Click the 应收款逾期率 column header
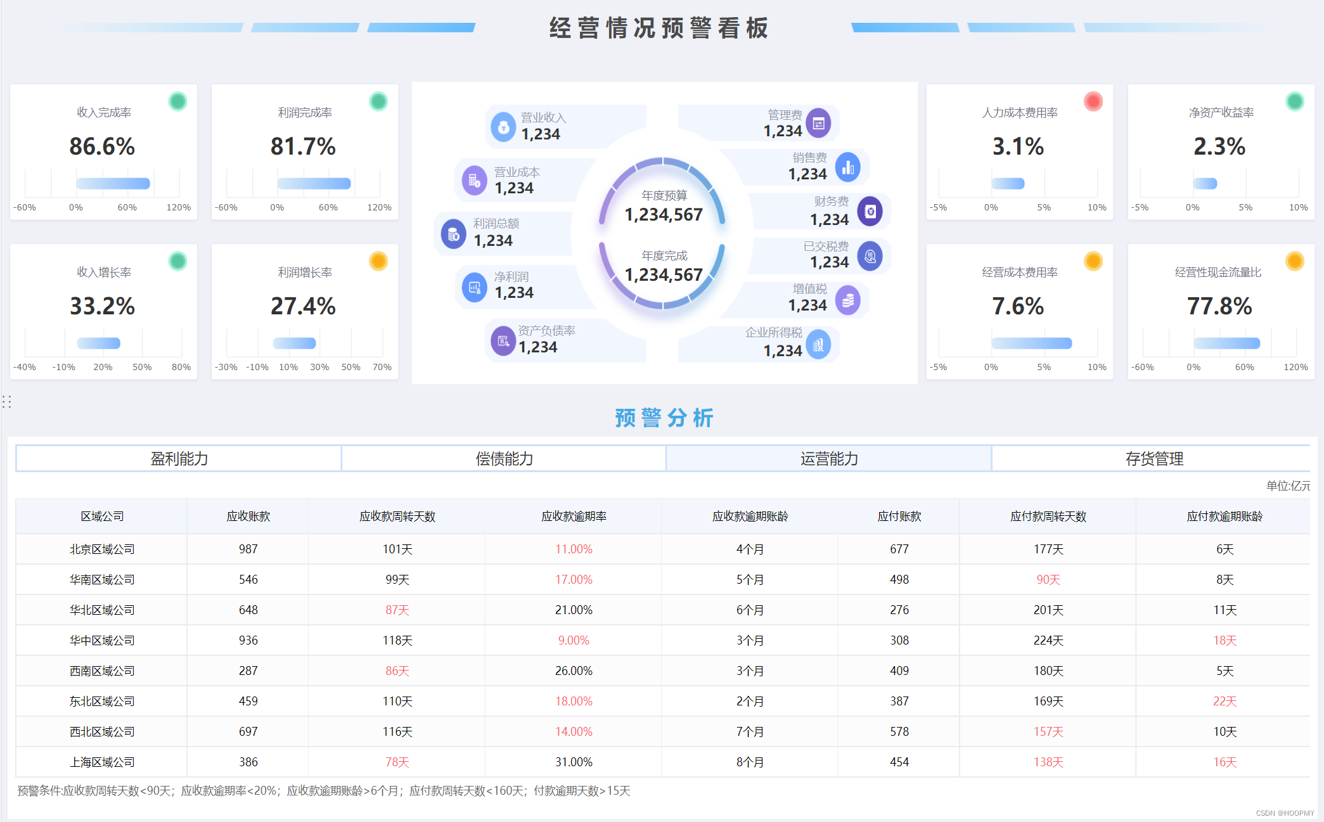 [574, 517]
